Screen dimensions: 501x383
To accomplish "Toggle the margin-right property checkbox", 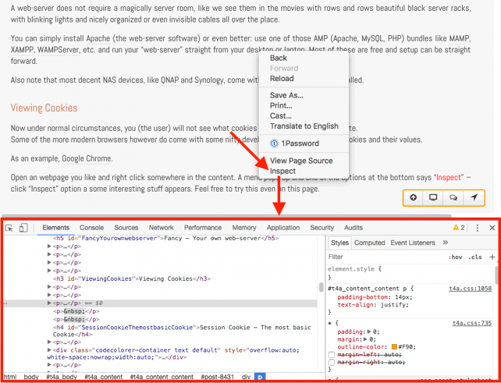I will [x=331, y=363].
